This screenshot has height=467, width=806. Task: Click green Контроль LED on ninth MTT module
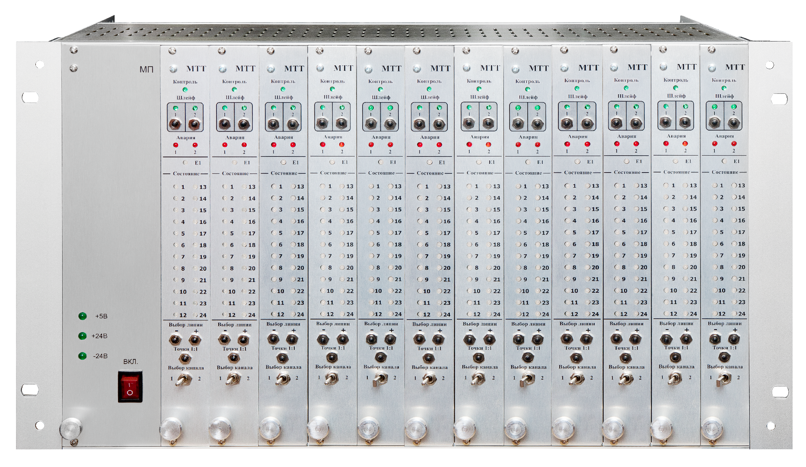(577, 88)
